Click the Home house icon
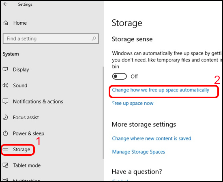Image resolution: width=223 pixels, height=182 pixels. pos(6,23)
